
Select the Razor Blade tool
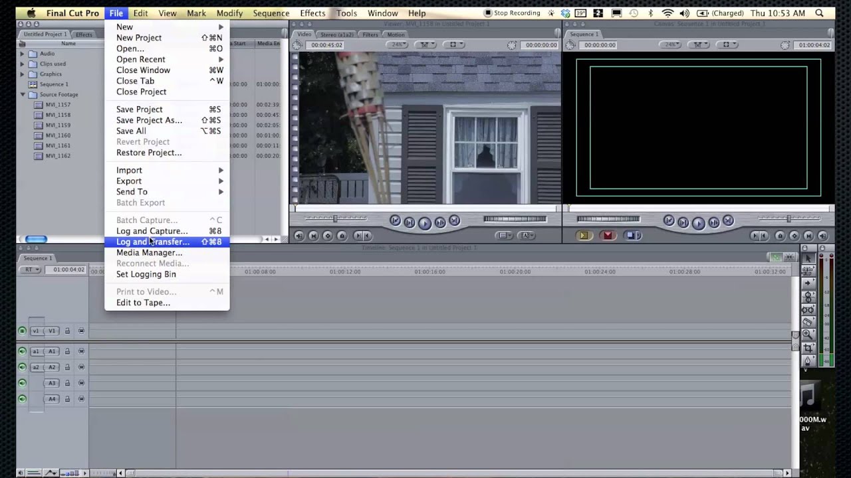(x=808, y=322)
